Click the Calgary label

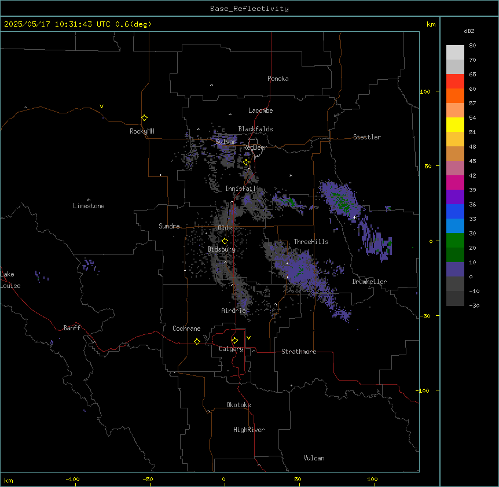[x=232, y=349]
